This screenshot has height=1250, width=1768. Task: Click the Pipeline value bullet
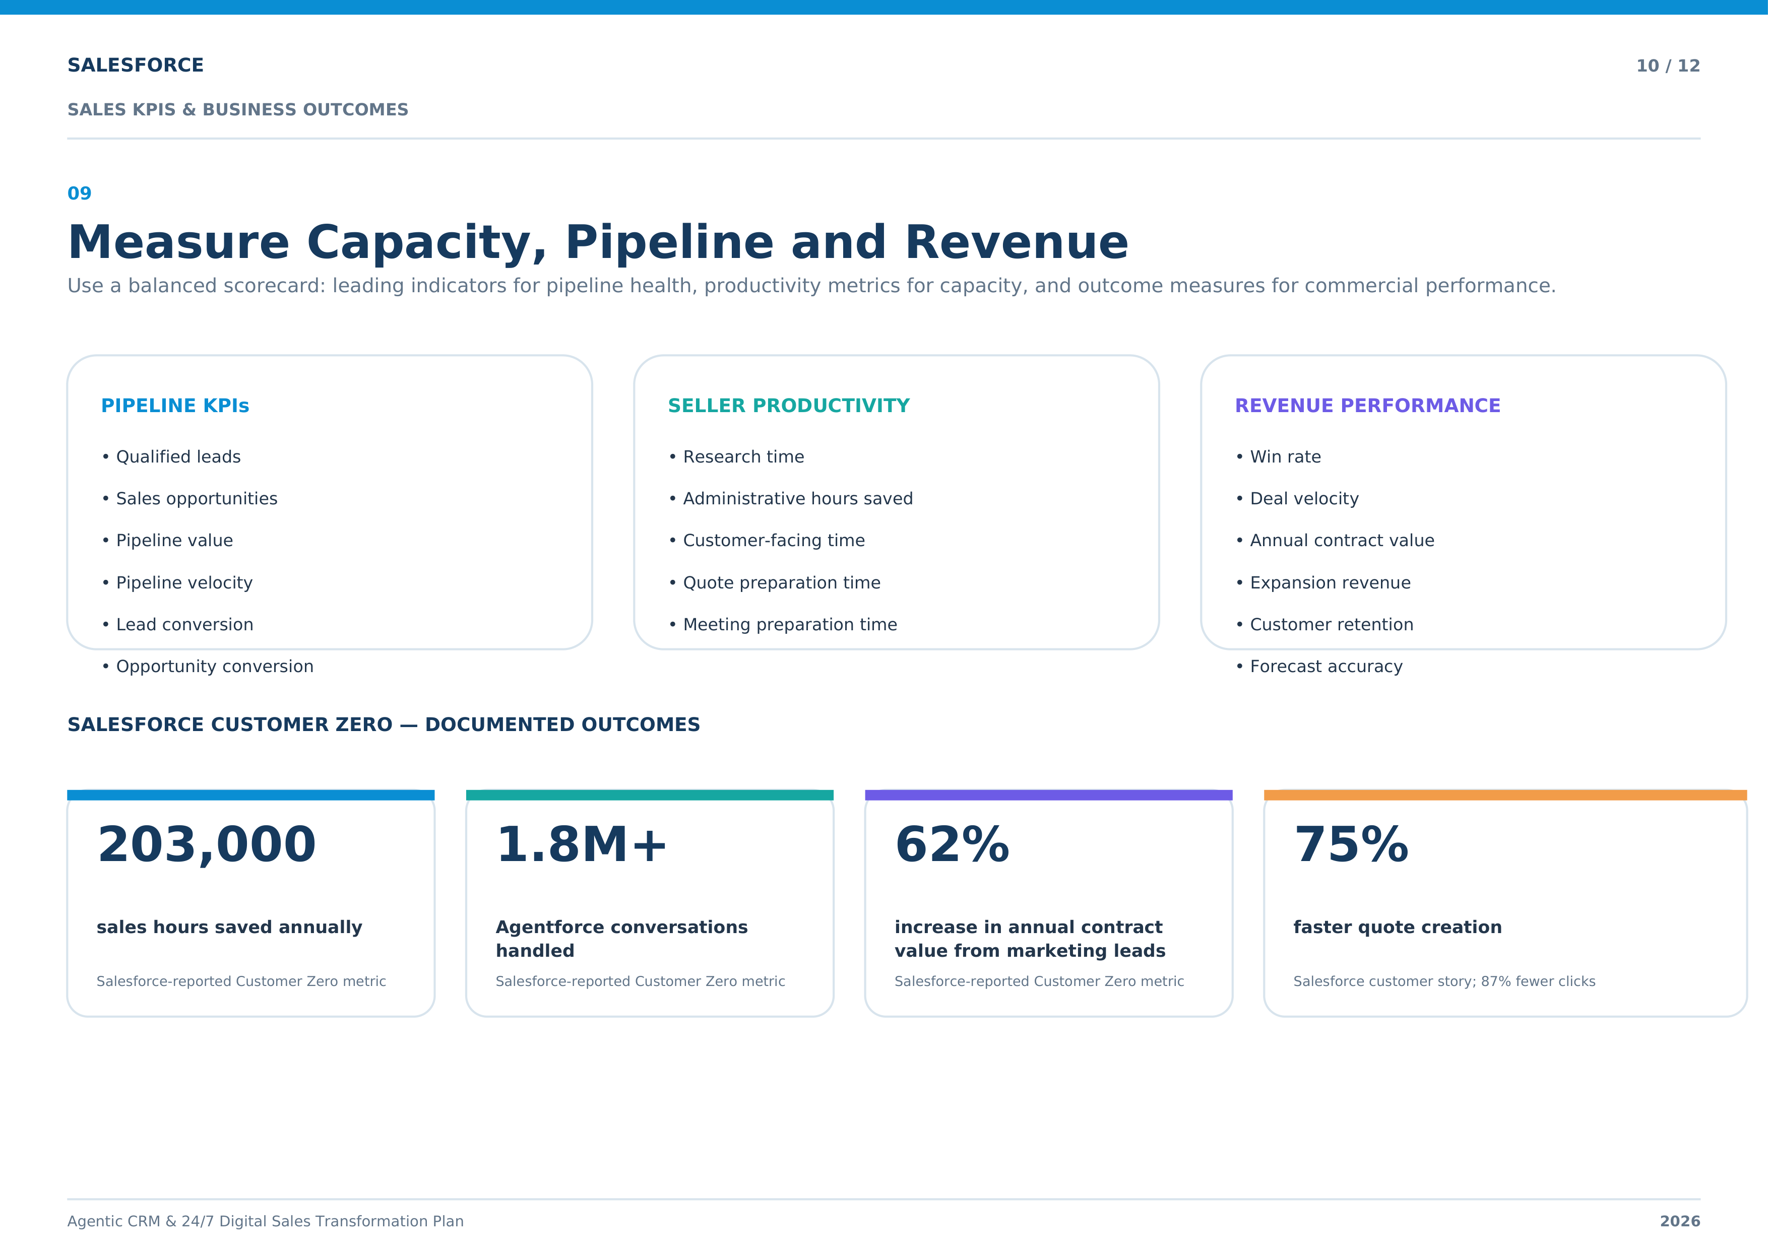tap(167, 540)
